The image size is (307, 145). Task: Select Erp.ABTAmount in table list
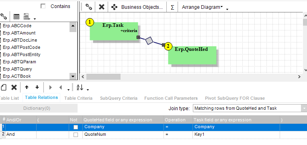19,33
